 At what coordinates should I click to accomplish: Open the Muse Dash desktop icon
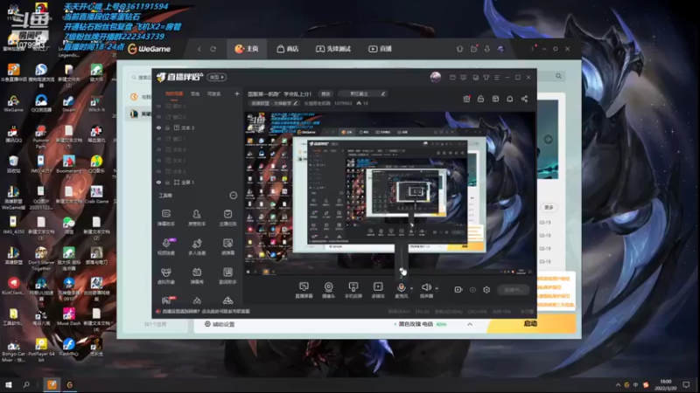69,316
